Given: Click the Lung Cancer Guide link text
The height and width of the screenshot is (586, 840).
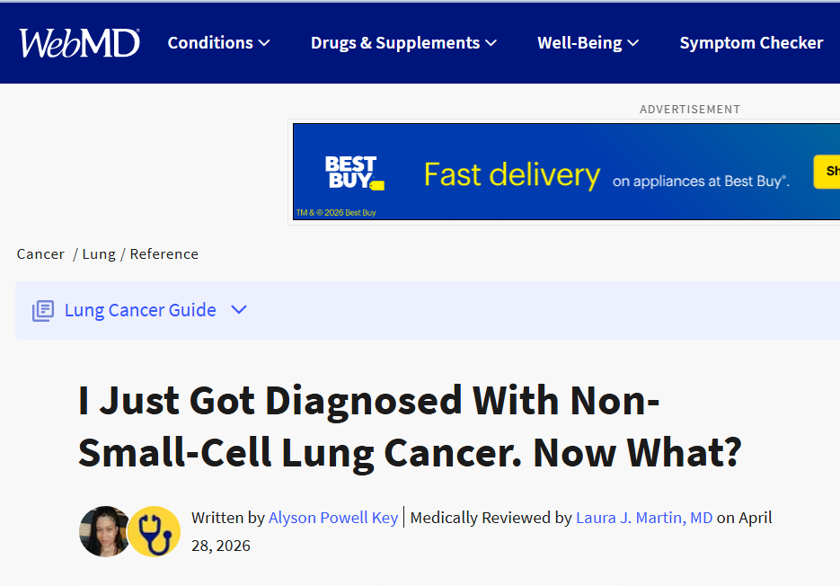Looking at the screenshot, I should coord(140,310).
